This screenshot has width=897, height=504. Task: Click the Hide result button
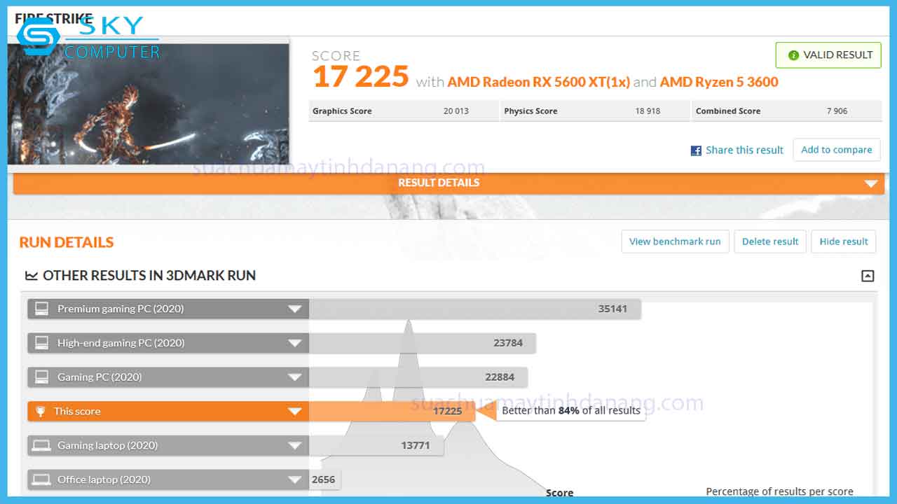[x=844, y=241]
